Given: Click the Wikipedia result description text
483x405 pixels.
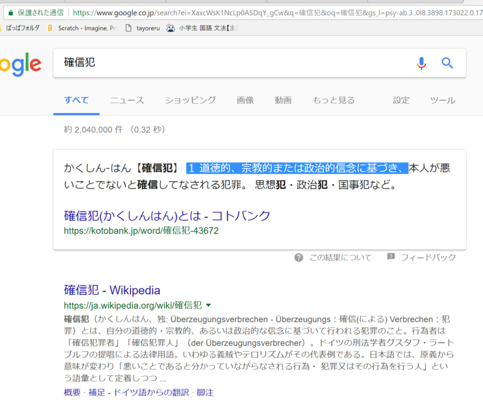Looking at the screenshot, I should coord(259,348).
